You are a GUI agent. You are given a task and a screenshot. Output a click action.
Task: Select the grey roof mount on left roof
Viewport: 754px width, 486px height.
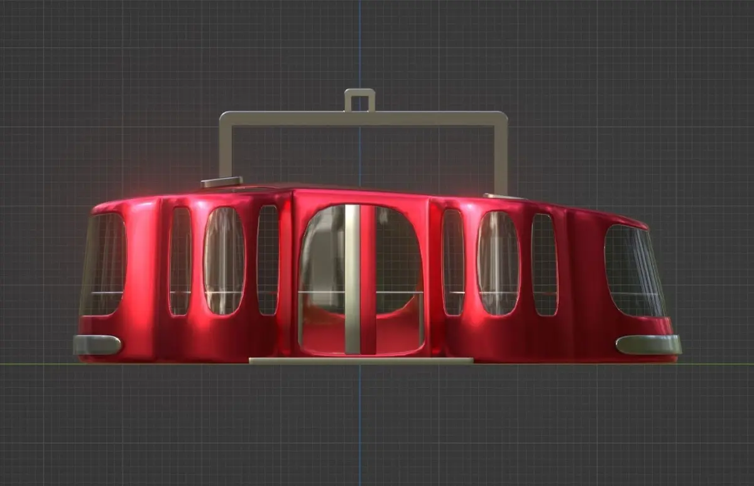[222, 182]
